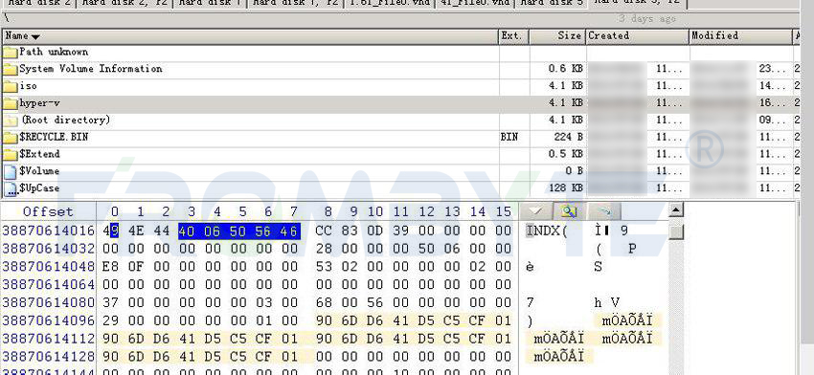Select the Path unknown folder
Viewport: 814px width, 375px height.
point(54,52)
